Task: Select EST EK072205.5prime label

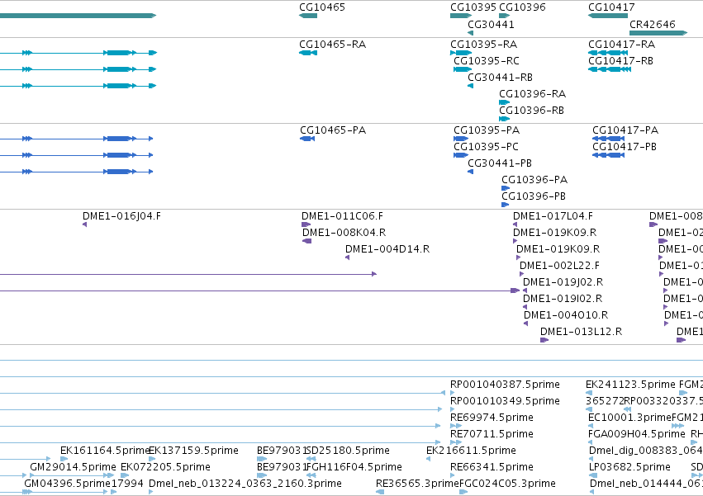Action: (x=165, y=468)
